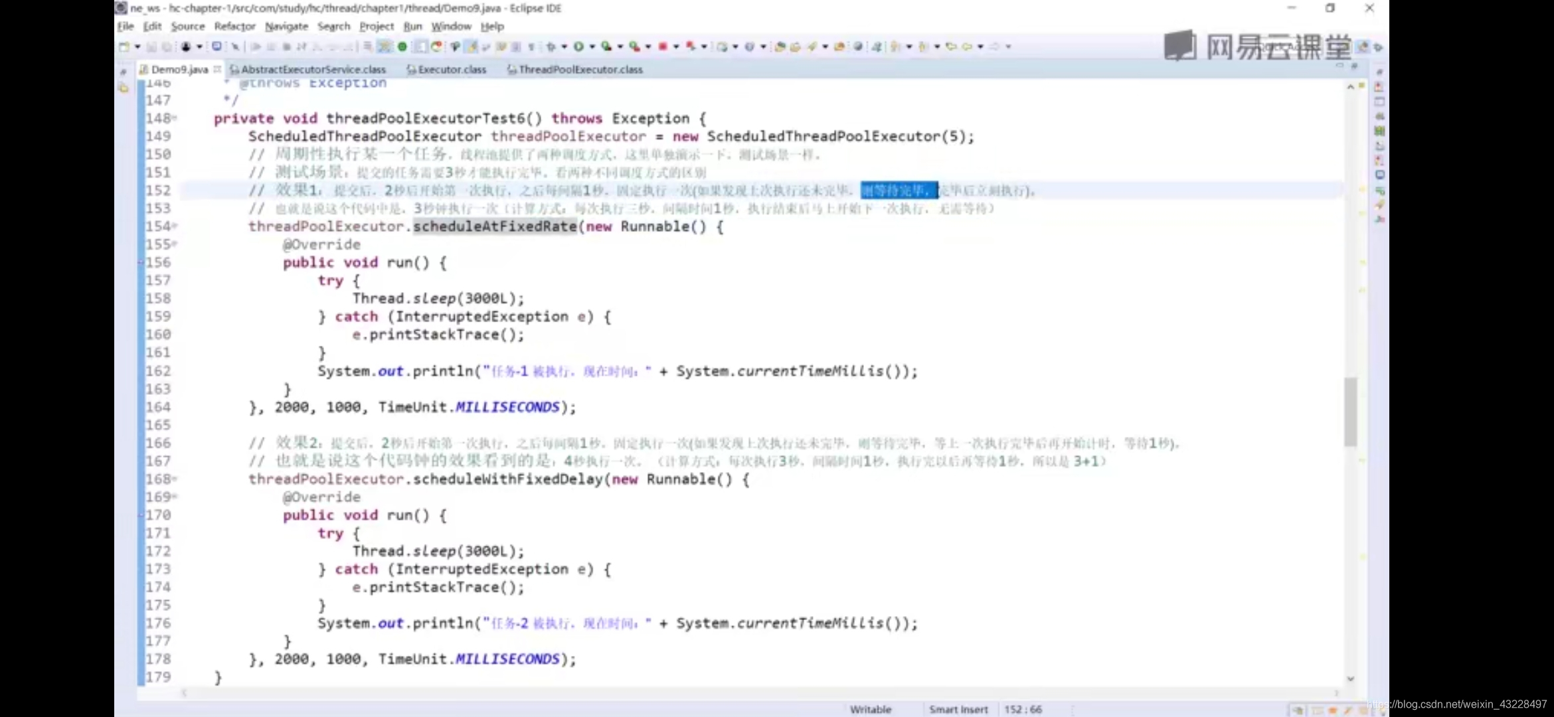Click the editor scroll up arrow

coord(1350,87)
